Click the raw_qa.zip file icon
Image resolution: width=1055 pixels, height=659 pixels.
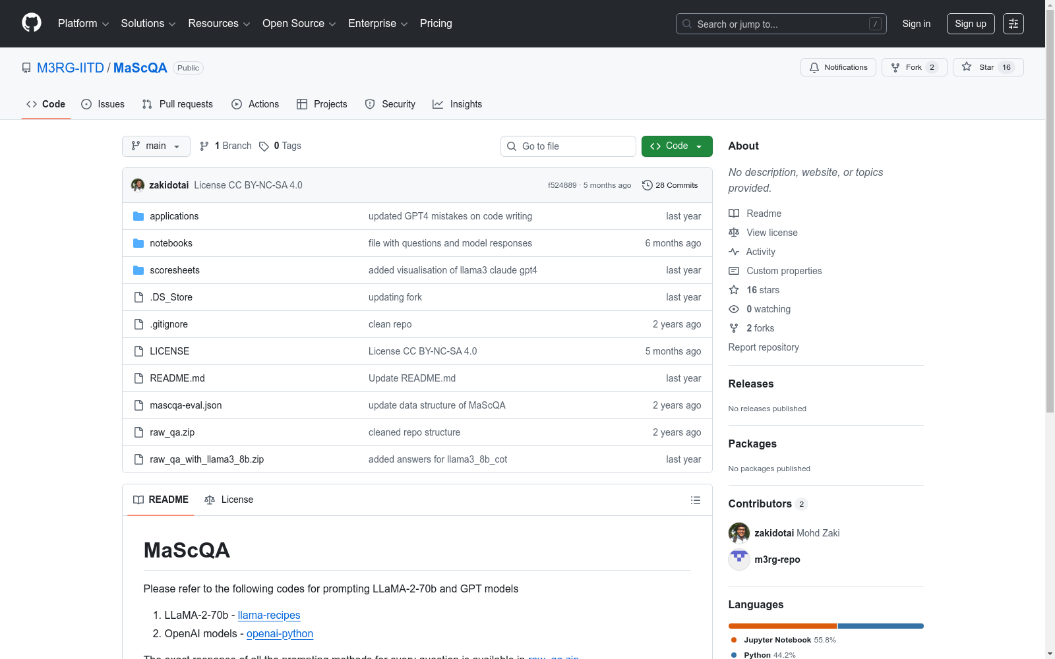click(x=138, y=432)
